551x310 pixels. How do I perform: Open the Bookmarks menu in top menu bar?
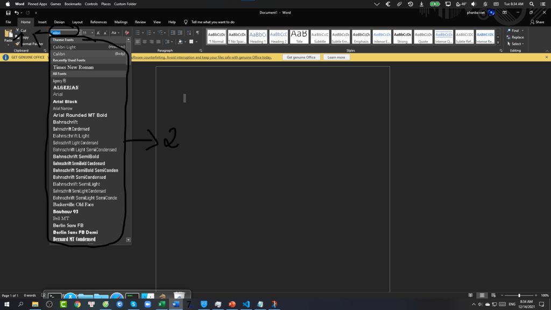tap(73, 4)
